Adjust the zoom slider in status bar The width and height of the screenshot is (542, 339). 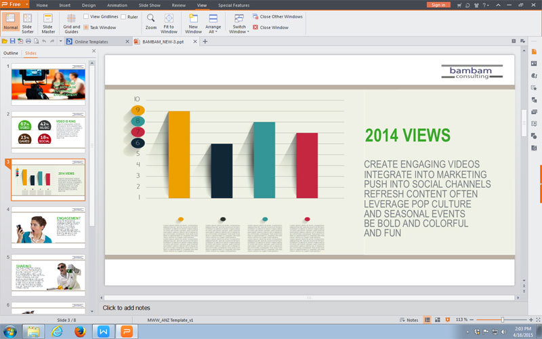tap(502, 319)
